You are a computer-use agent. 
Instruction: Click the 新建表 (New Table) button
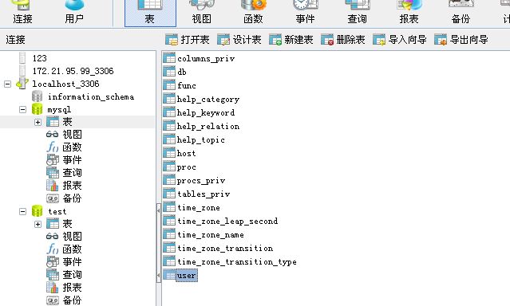pyautogui.click(x=291, y=40)
